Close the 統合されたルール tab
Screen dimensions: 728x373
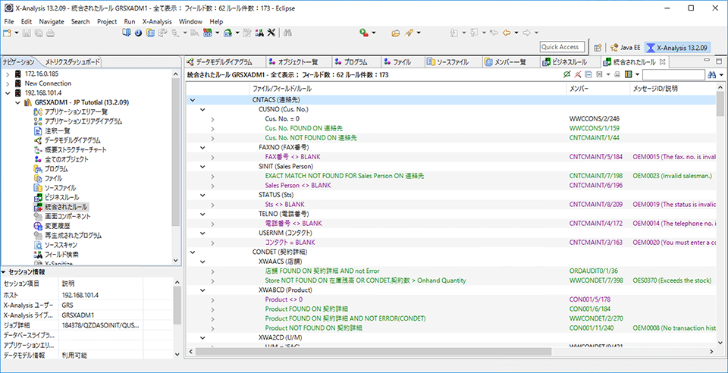pos(663,61)
